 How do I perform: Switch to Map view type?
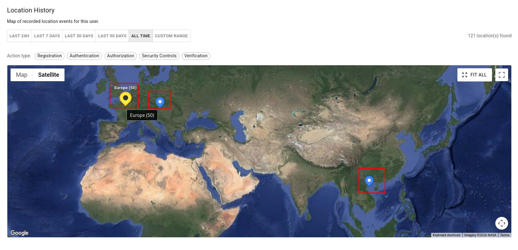[x=22, y=75]
